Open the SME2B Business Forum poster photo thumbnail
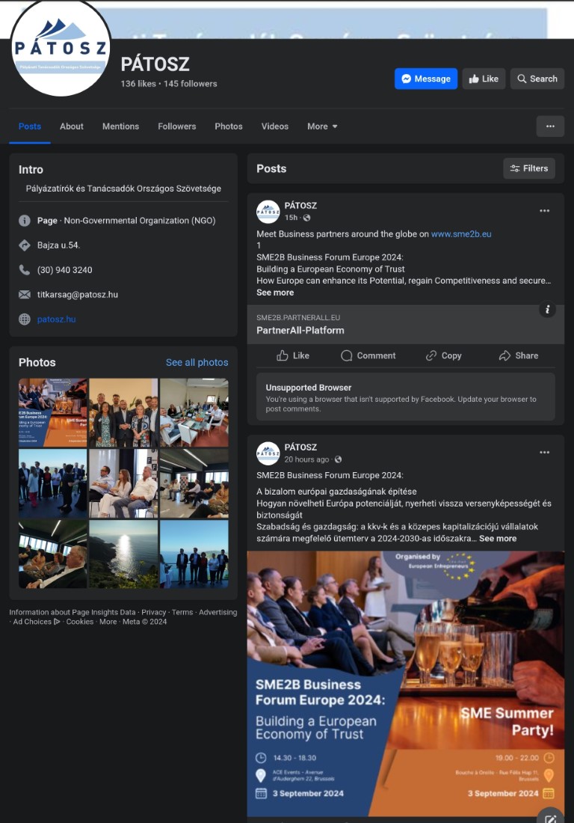The height and width of the screenshot is (823, 574). tap(53, 412)
